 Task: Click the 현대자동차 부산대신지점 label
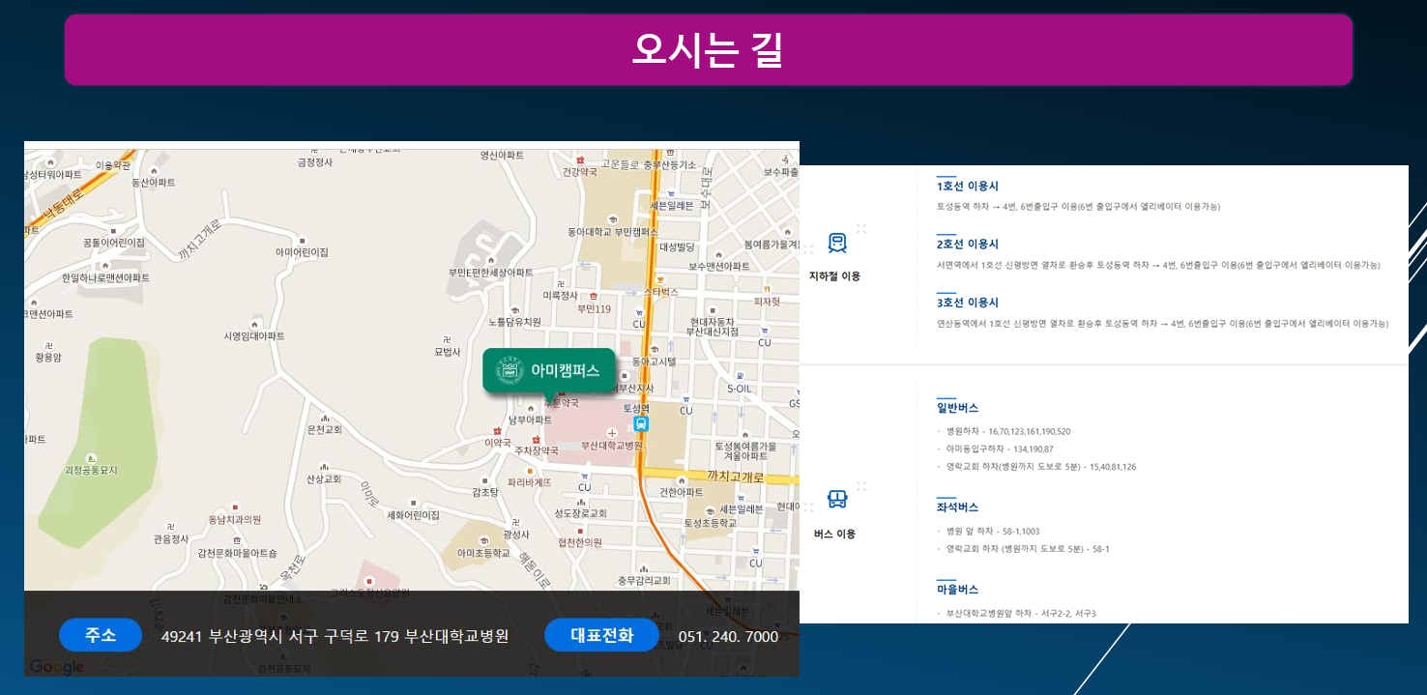(713, 327)
